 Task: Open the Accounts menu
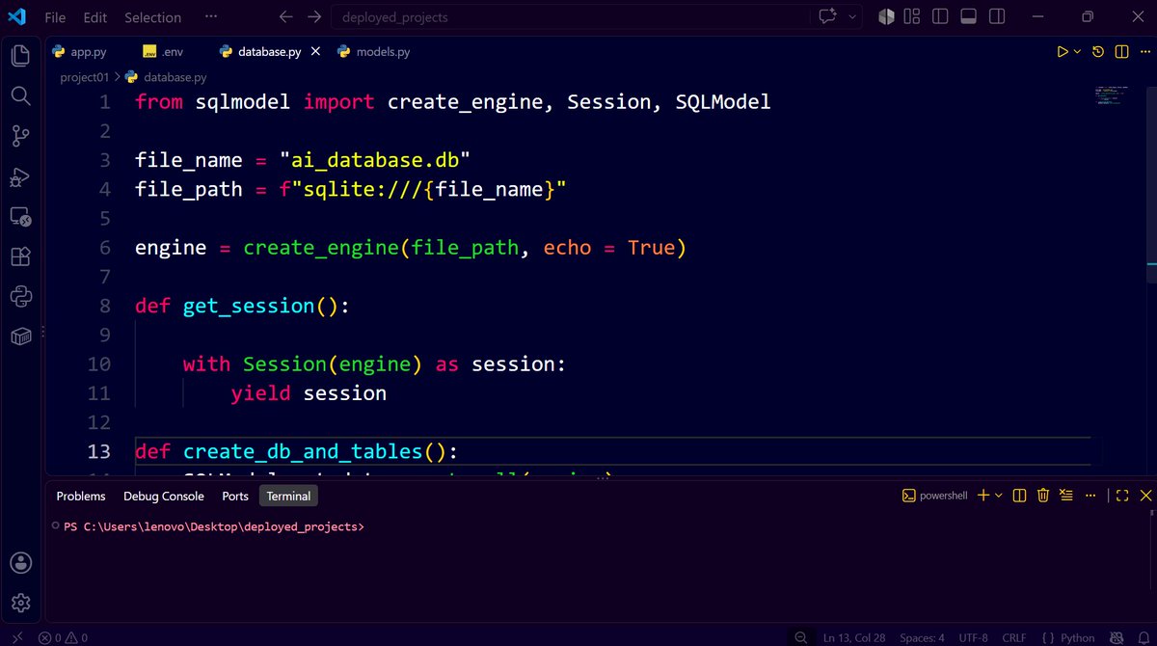pyautogui.click(x=20, y=563)
